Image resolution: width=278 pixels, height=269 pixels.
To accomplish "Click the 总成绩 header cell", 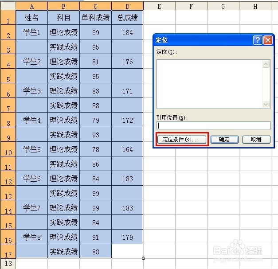I will click(x=128, y=18).
